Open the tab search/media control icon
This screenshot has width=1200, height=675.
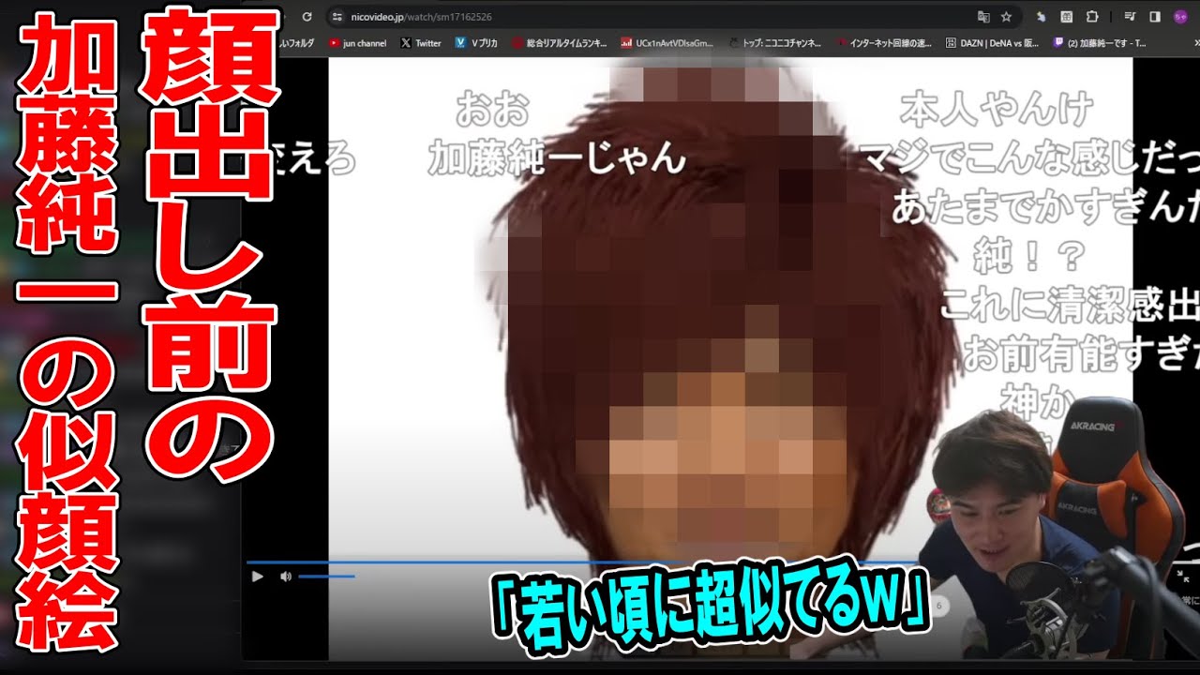coord(1132,17)
